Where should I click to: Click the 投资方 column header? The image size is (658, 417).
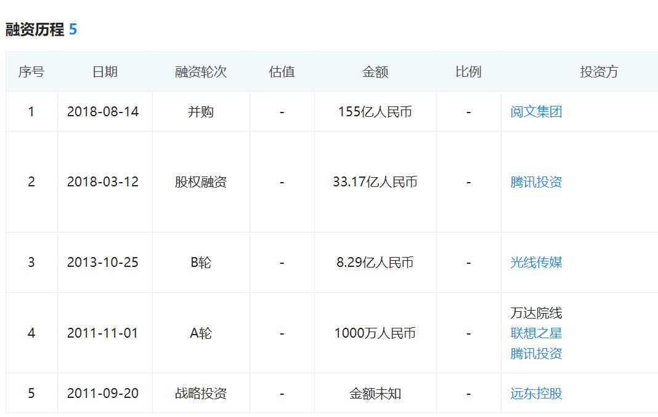pyautogui.click(x=599, y=72)
